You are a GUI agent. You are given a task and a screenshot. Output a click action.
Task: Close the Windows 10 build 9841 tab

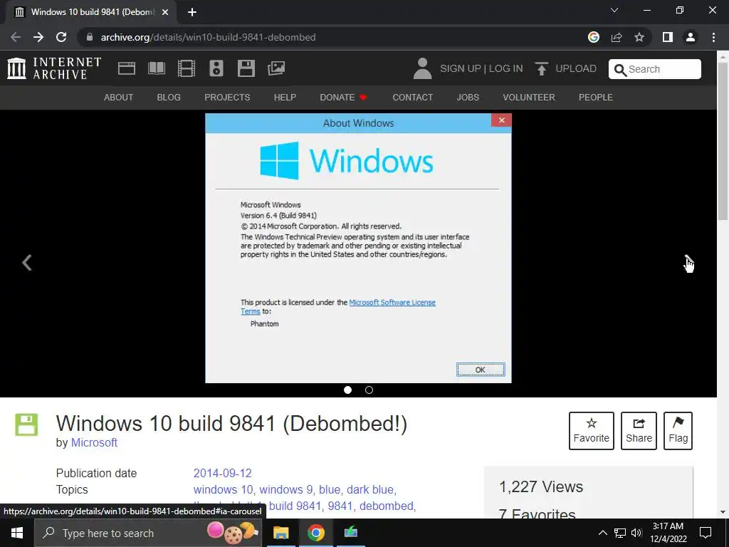pyautogui.click(x=165, y=12)
